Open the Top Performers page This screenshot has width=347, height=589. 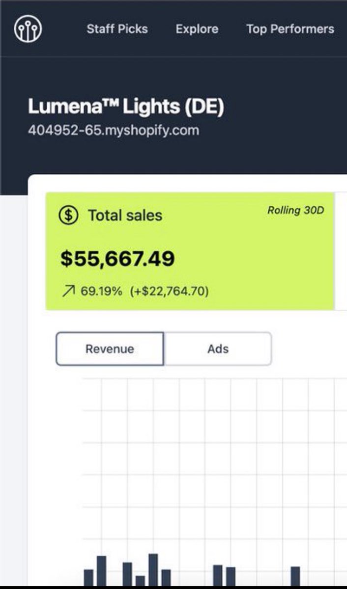coord(290,29)
